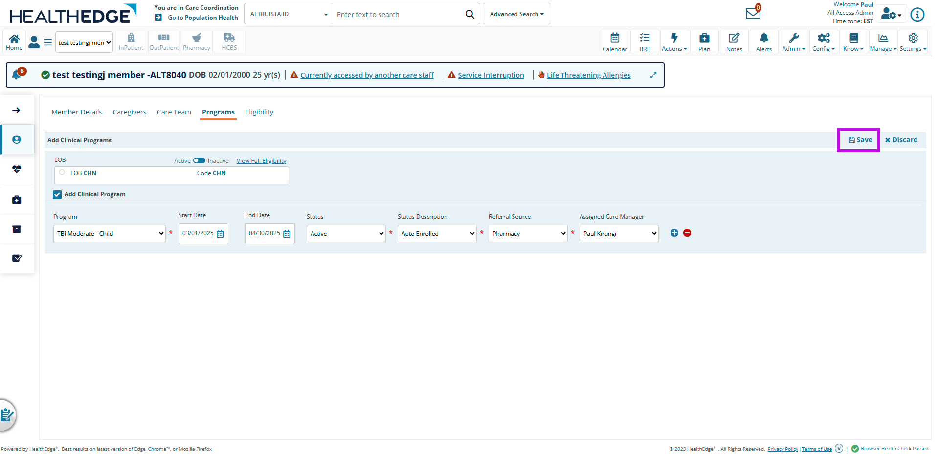939x454 pixels.
Task: Open the View Full Eligibility link
Action: [x=261, y=161]
